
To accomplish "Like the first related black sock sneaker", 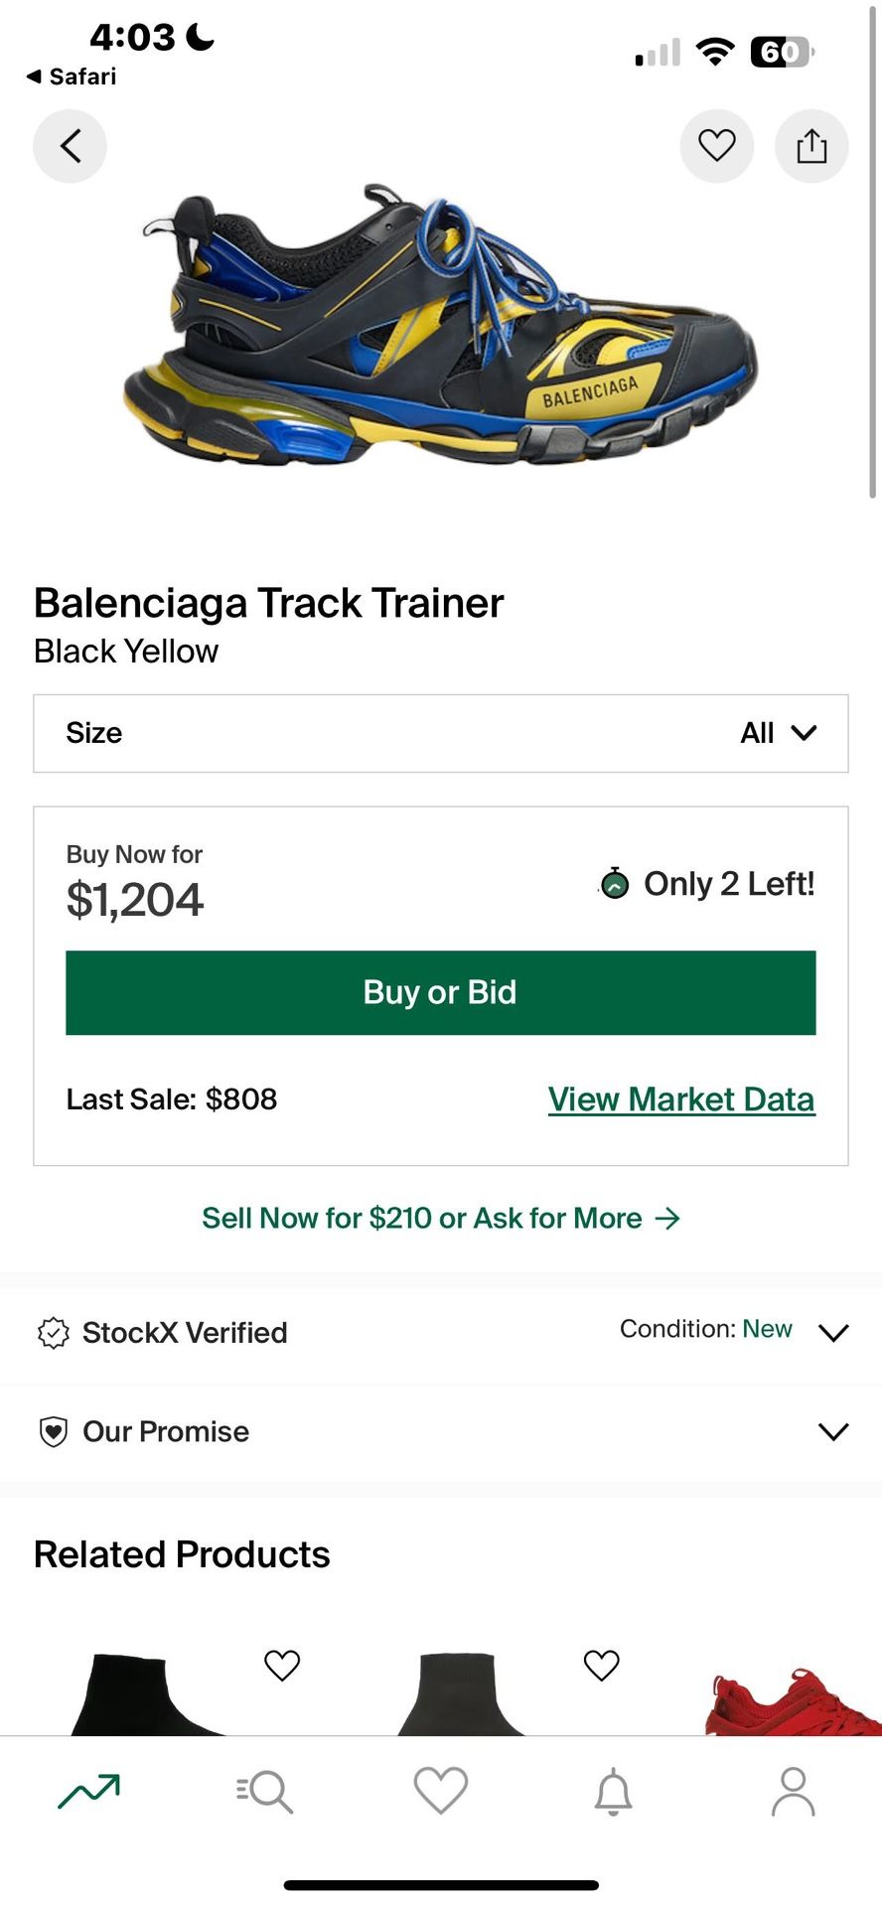I will pyautogui.click(x=282, y=1665).
